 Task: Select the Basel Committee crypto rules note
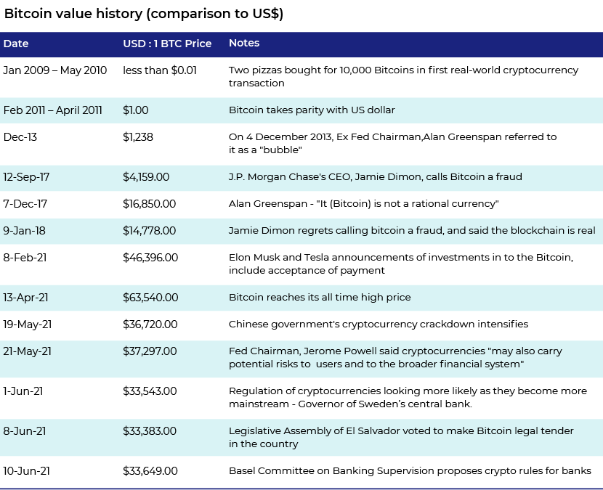pyautogui.click(x=410, y=471)
